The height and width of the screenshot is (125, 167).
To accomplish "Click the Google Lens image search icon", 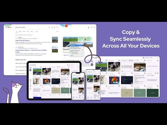I will [55, 27].
